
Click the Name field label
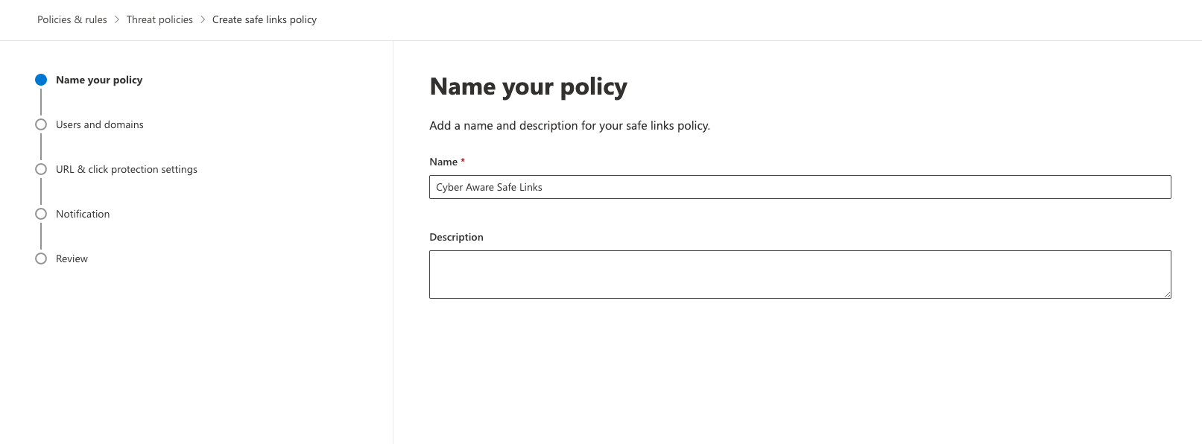pyautogui.click(x=443, y=162)
